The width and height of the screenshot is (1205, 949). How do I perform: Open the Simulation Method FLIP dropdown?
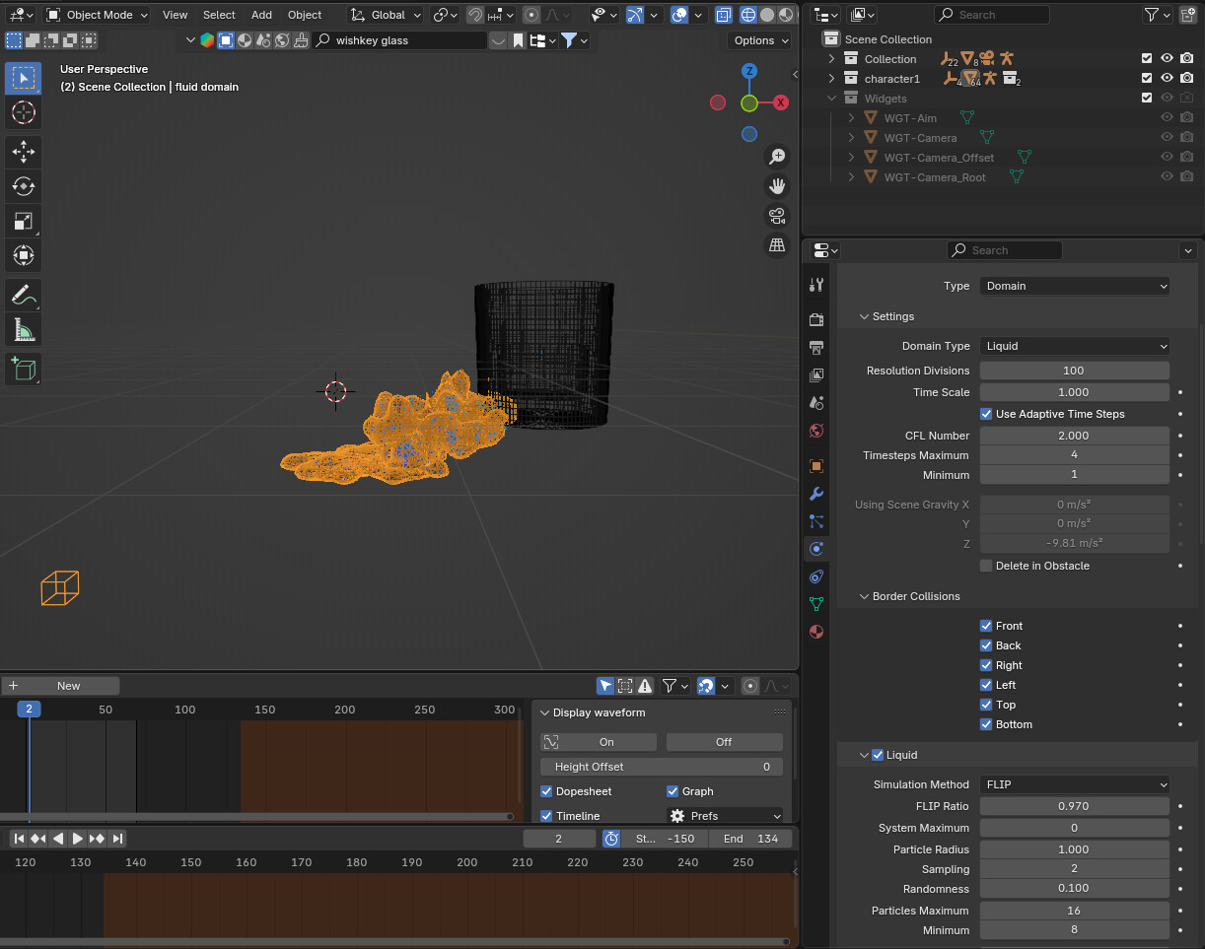pos(1074,784)
